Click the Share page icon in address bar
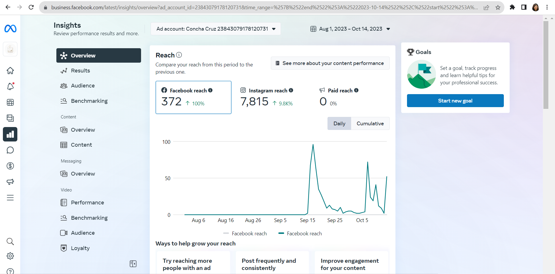 486,7
